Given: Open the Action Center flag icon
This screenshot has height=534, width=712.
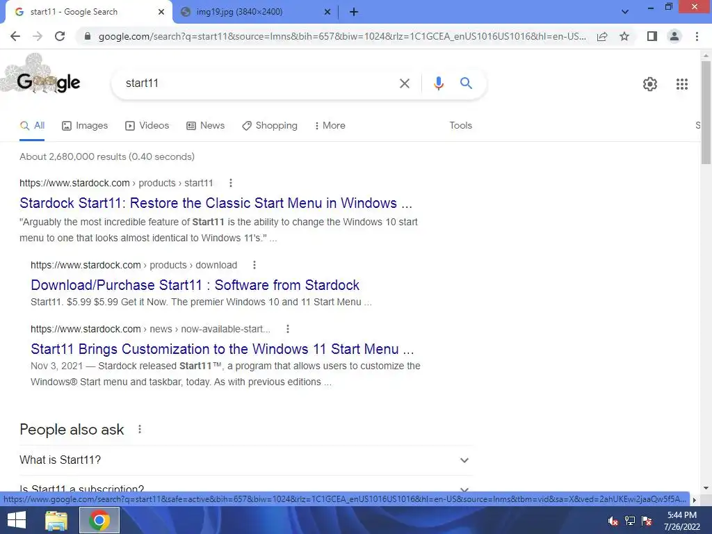Looking at the screenshot, I should coord(647,521).
